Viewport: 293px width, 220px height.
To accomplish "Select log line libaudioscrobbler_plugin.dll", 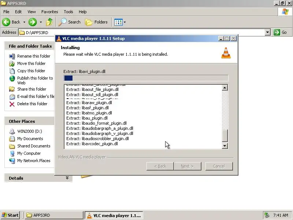I will pyautogui.click(x=97, y=139).
